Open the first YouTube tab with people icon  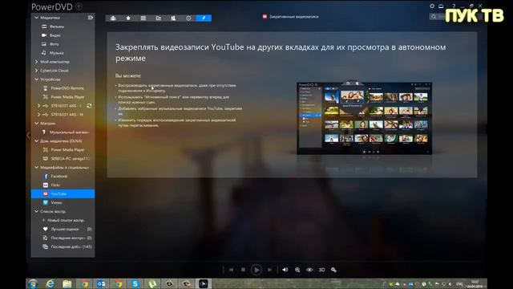tap(113, 18)
